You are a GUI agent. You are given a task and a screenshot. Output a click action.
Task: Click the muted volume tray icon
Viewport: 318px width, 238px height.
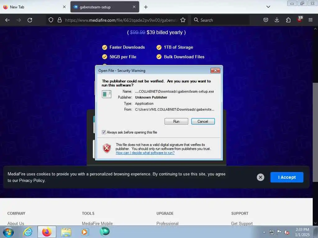click(287, 232)
